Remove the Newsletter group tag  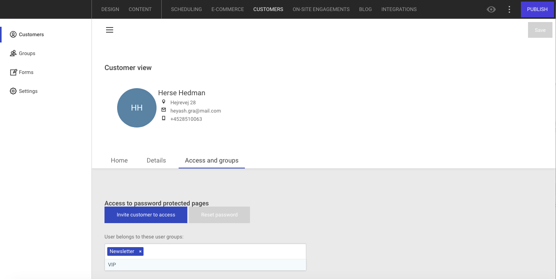[x=140, y=251]
